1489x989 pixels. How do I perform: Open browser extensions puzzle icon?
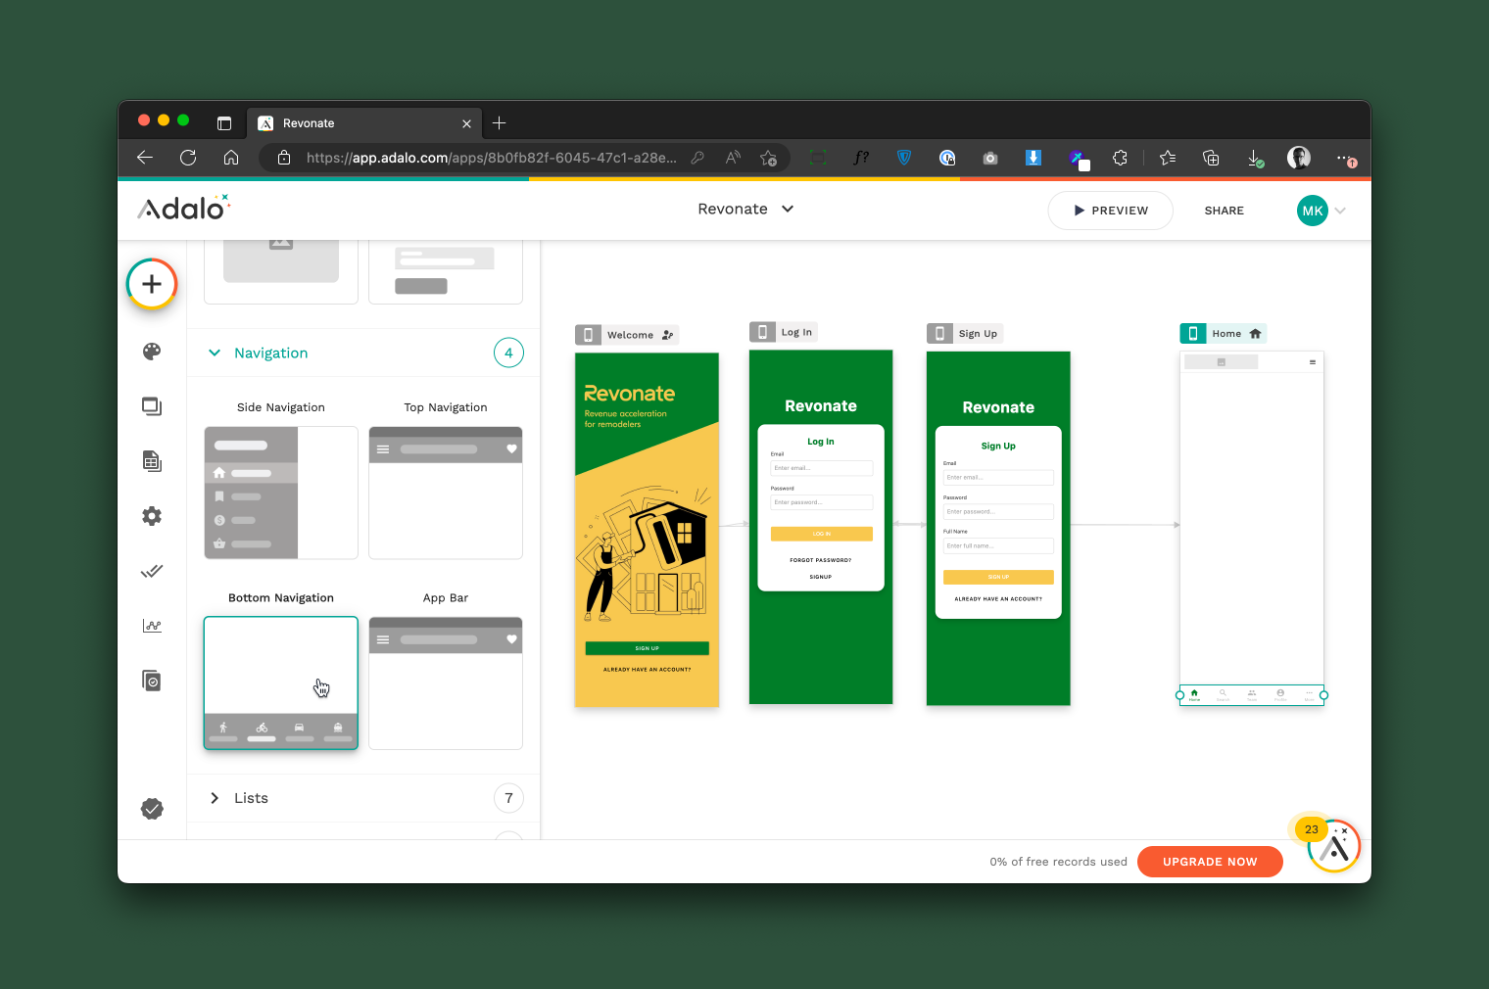pyautogui.click(x=1120, y=158)
